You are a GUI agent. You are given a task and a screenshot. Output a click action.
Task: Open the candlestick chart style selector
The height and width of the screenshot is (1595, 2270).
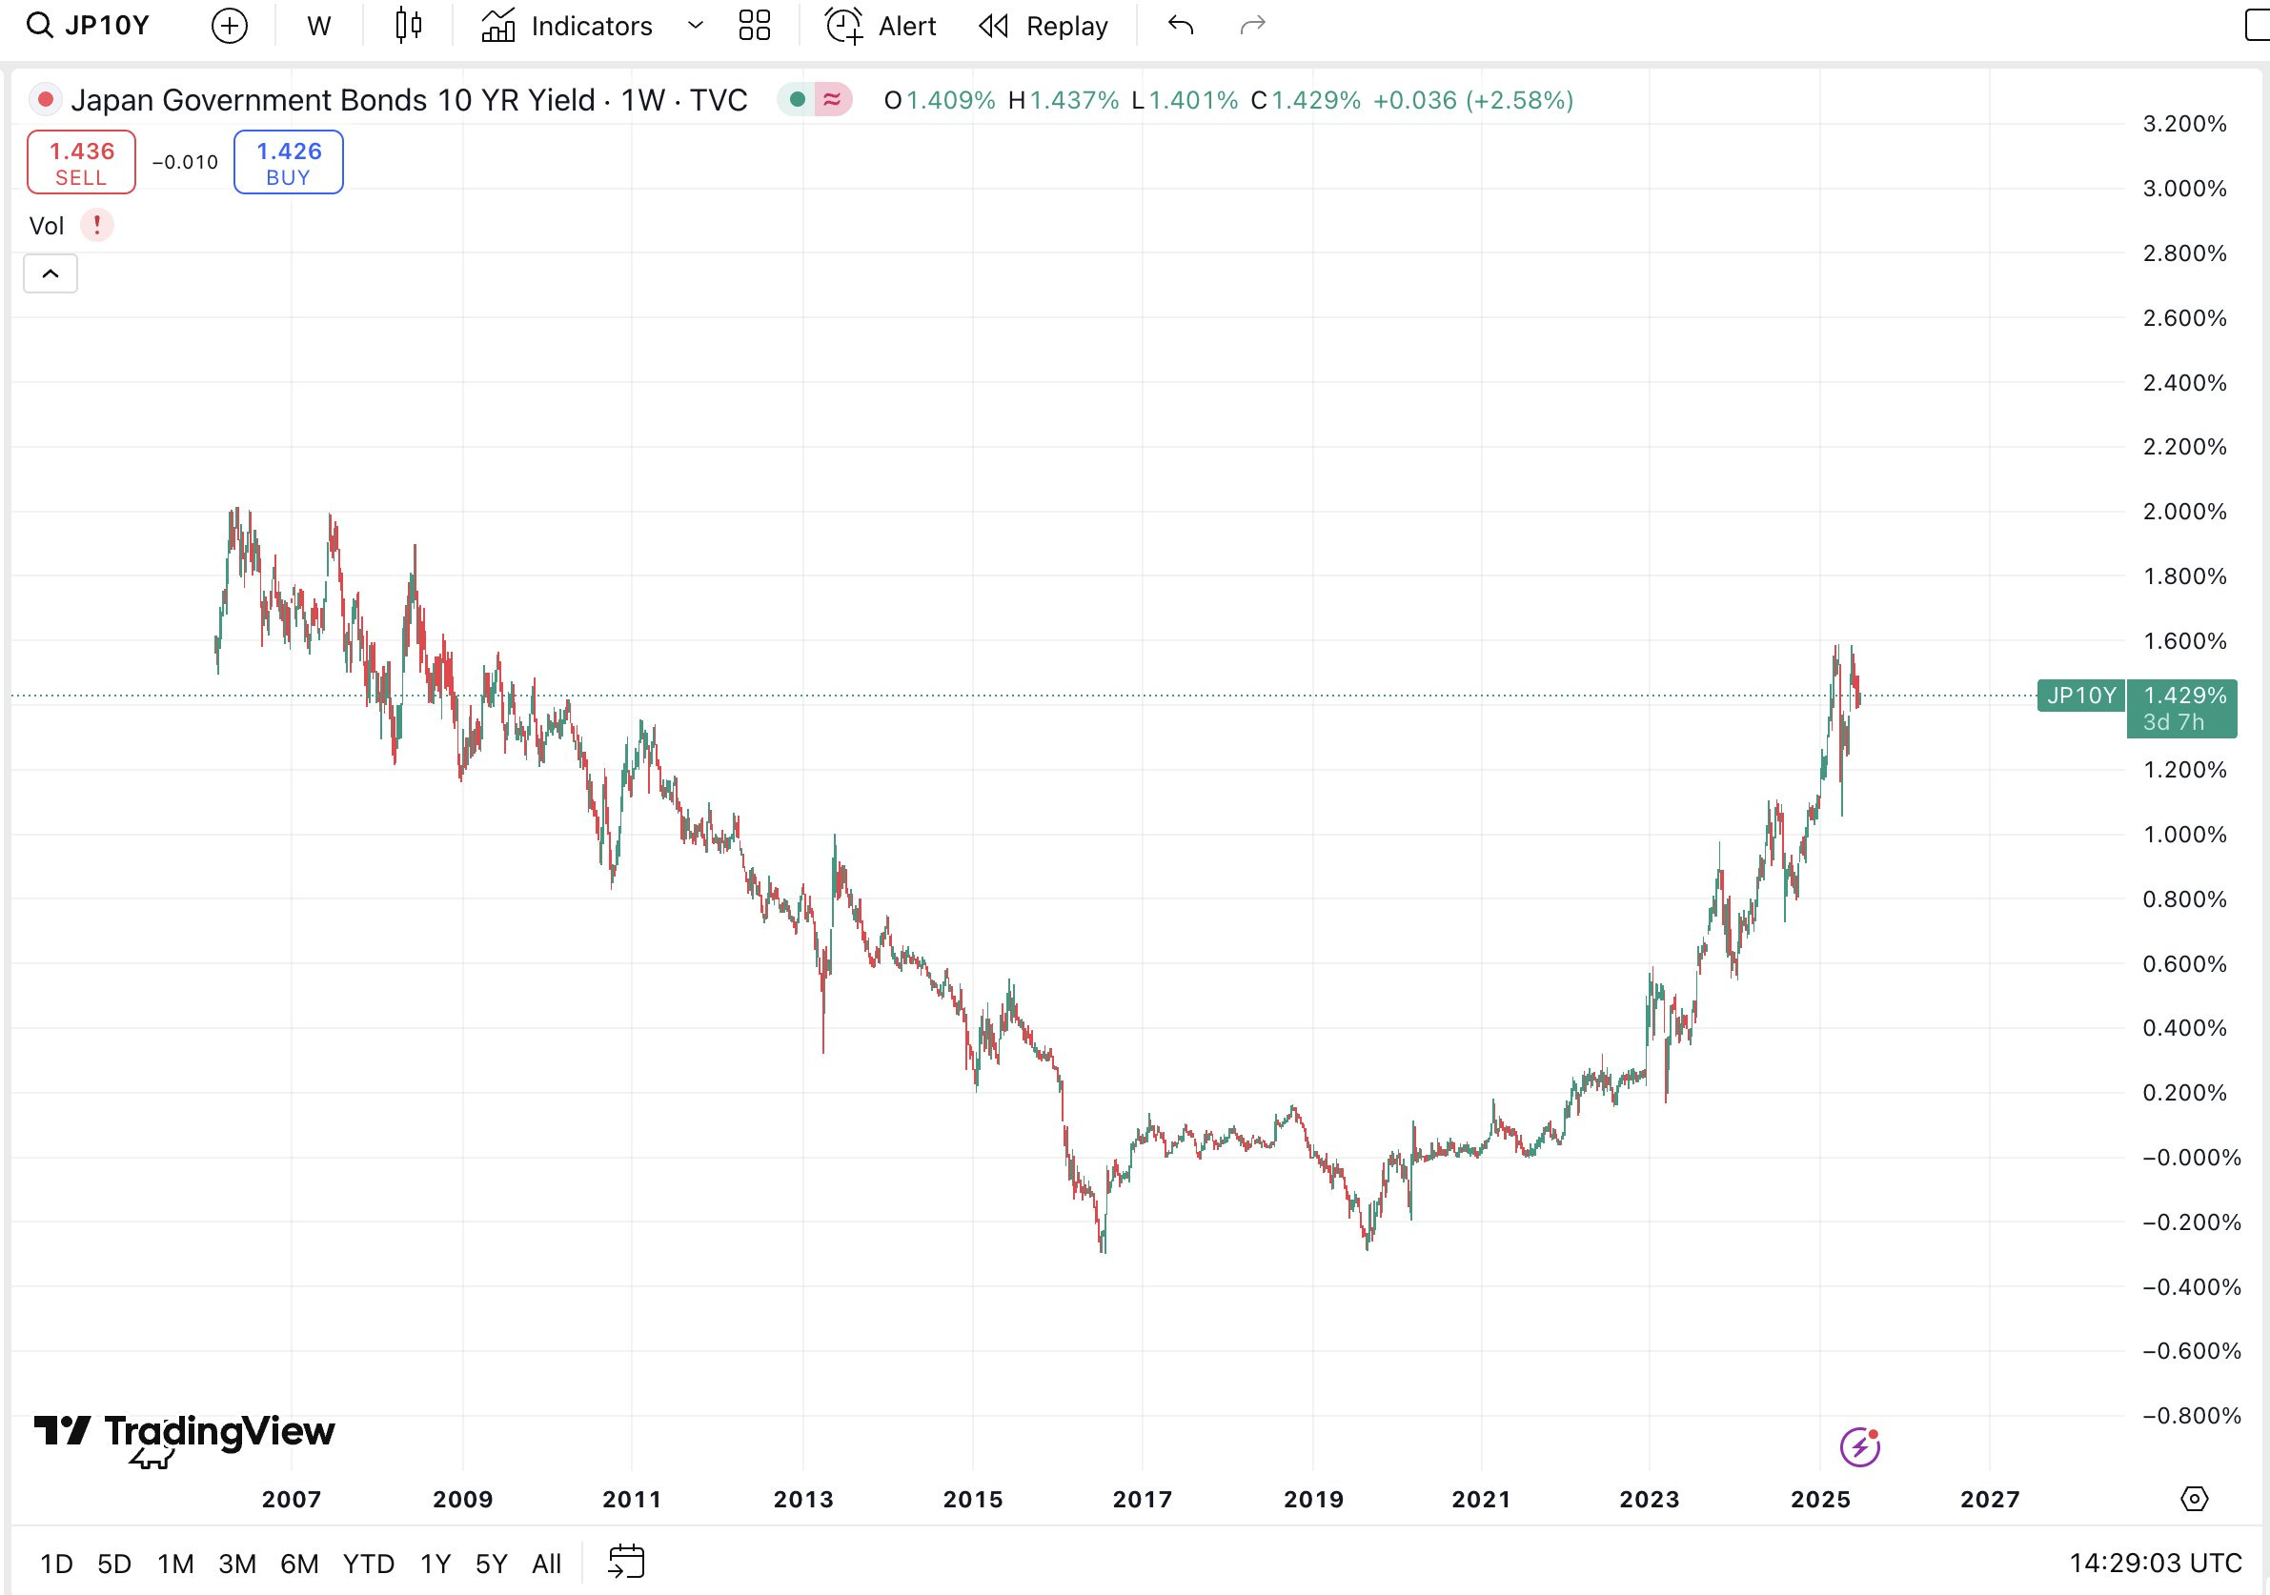click(408, 26)
